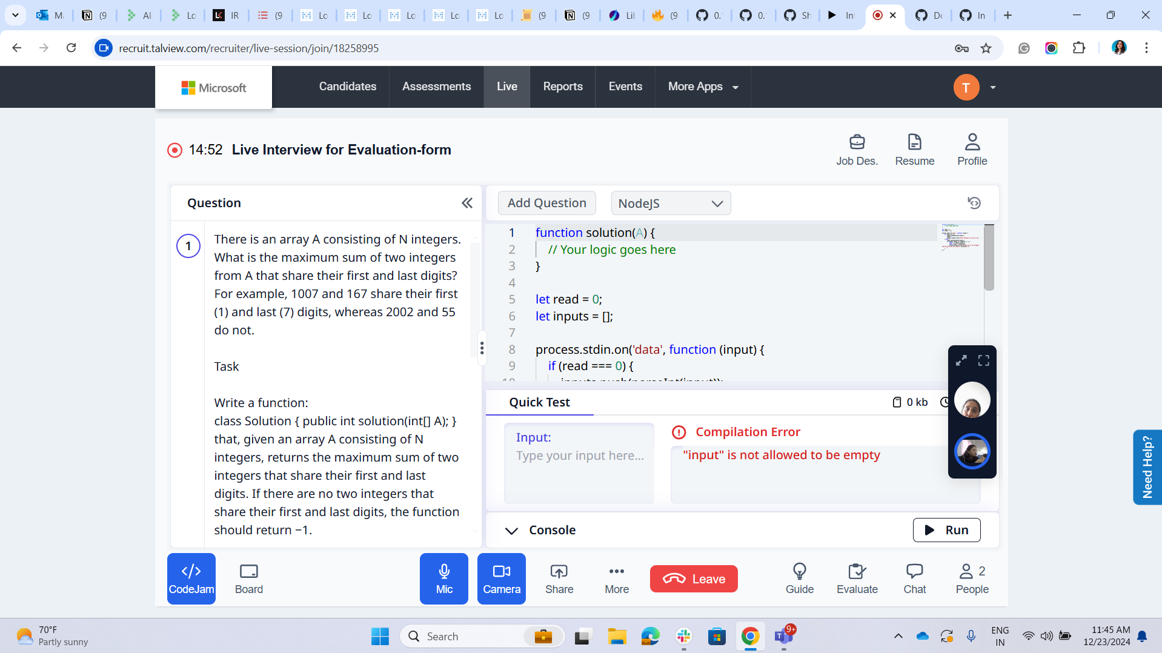The height and width of the screenshot is (653, 1162).
Task: Leave the live interview session
Action: coord(694,578)
